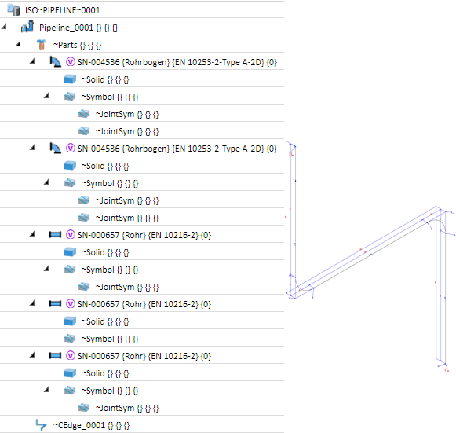Select the ISO~PIPELINE~0001 label
Viewport: 456px width, 433px height.
(63, 10)
